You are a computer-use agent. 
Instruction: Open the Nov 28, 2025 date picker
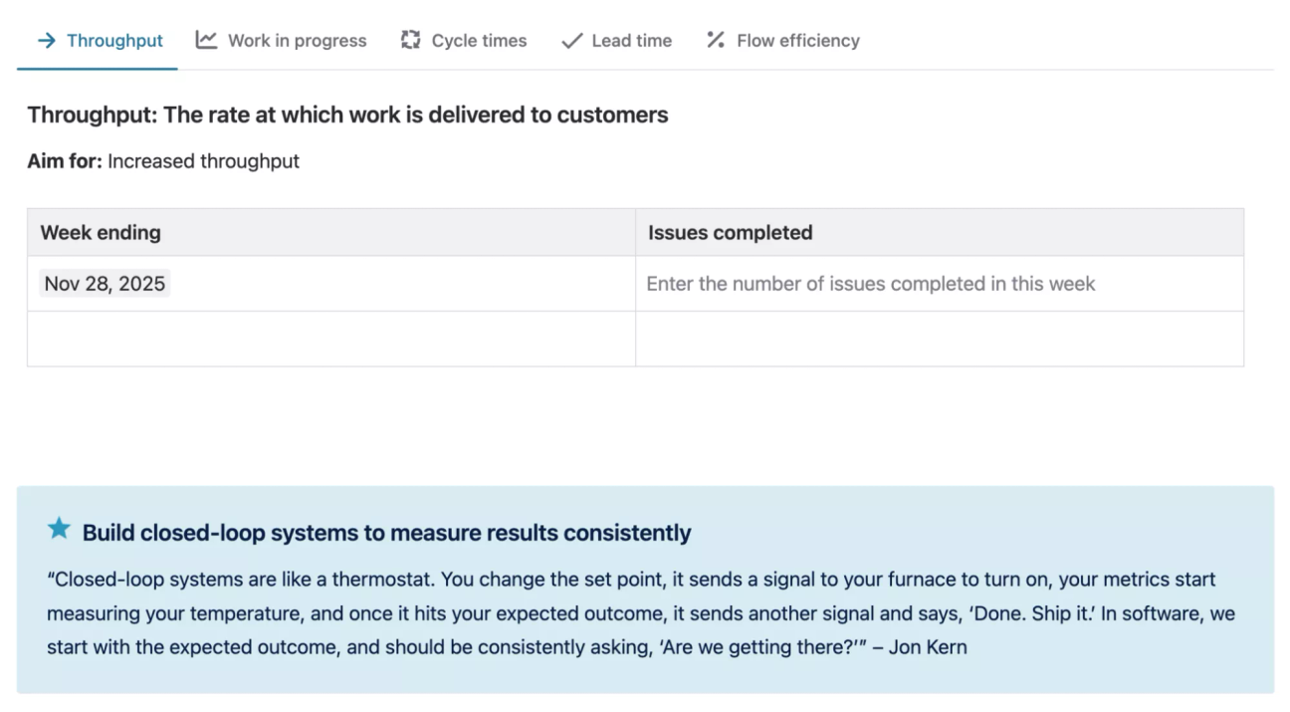pos(104,283)
